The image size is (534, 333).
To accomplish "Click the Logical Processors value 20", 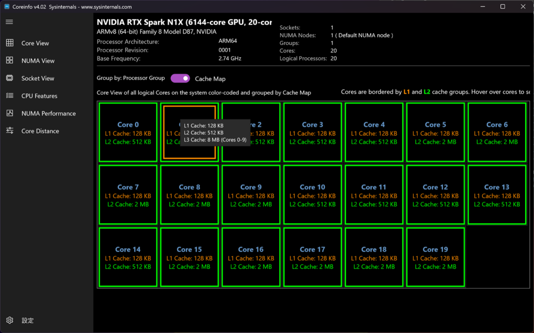I will 334,58.
